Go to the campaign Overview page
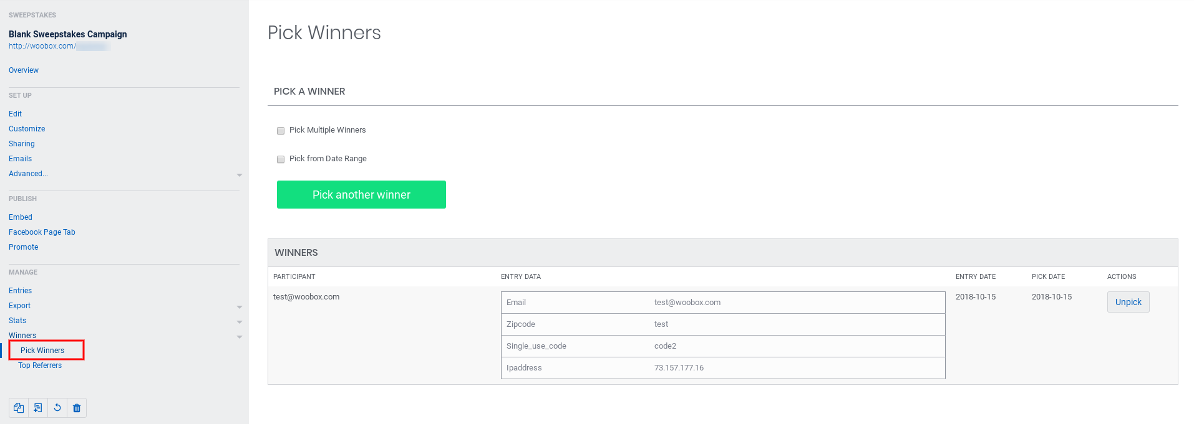Screen dimensions: 1194x424 click(x=24, y=70)
